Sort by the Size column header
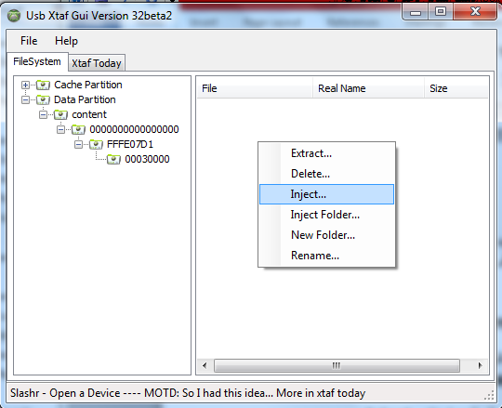This screenshot has width=502, height=408. coord(456,88)
